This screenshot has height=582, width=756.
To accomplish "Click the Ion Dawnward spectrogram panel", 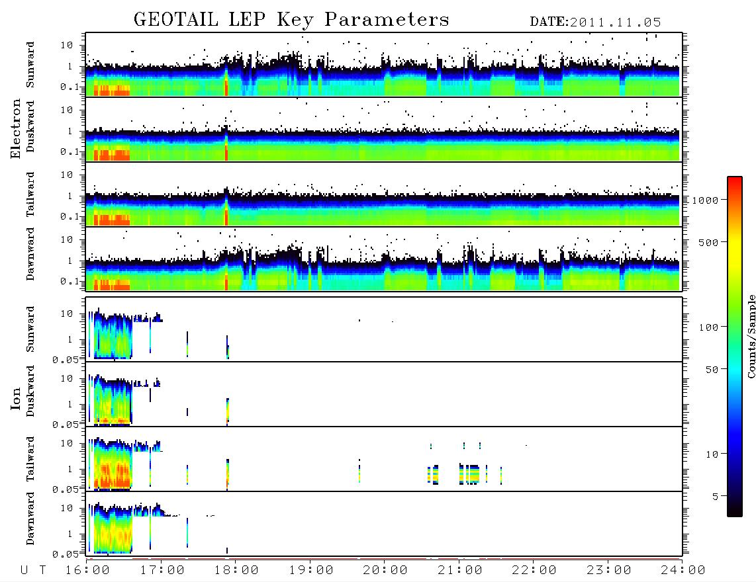I will [384, 524].
